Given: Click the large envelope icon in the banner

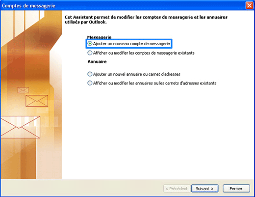Looking at the screenshot, I should coord(20,127).
